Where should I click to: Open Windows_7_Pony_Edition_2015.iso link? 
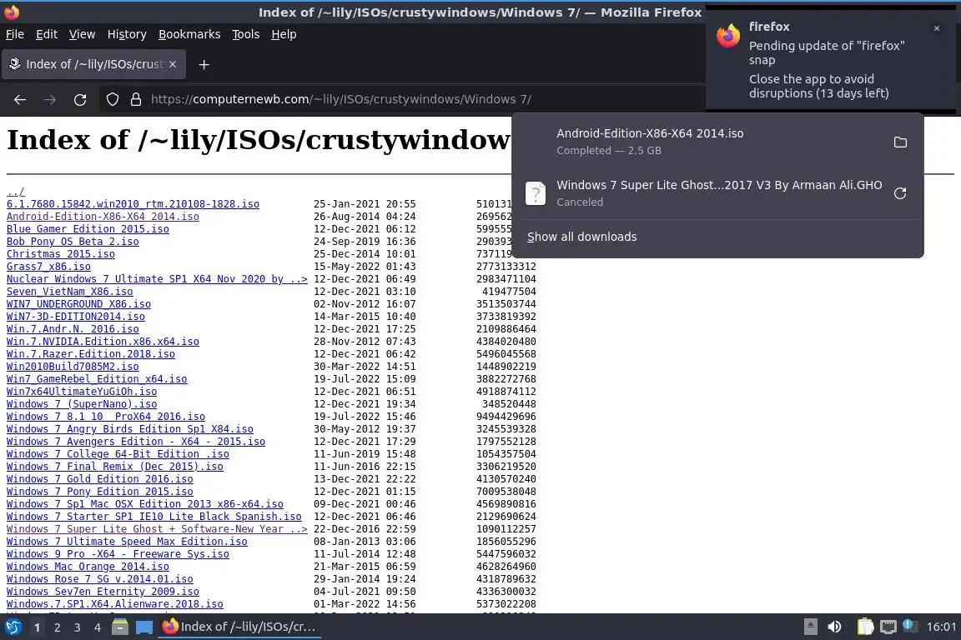click(100, 491)
